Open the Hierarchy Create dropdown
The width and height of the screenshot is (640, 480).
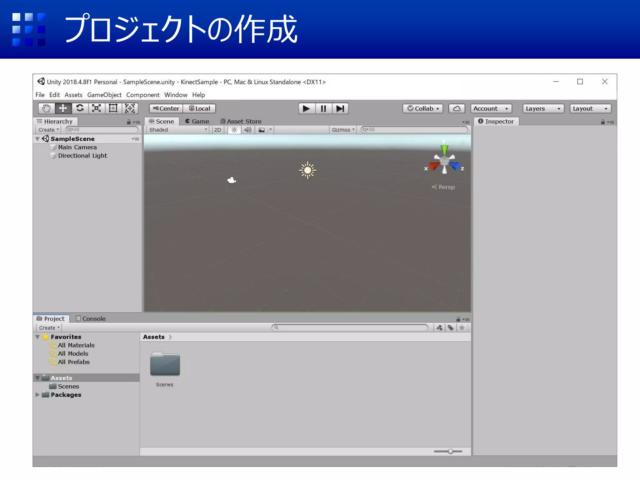[48, 130]
